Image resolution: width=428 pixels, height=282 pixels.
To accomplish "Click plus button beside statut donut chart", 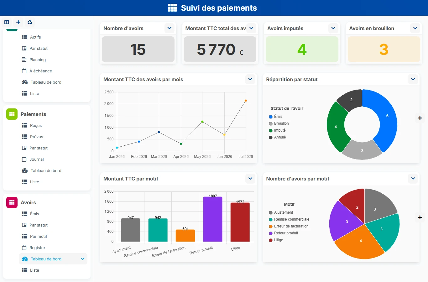I will click(420, 118).
